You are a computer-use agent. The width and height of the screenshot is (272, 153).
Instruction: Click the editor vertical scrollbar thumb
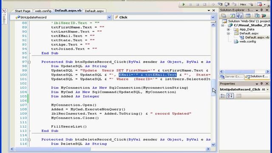click(213, 88)
